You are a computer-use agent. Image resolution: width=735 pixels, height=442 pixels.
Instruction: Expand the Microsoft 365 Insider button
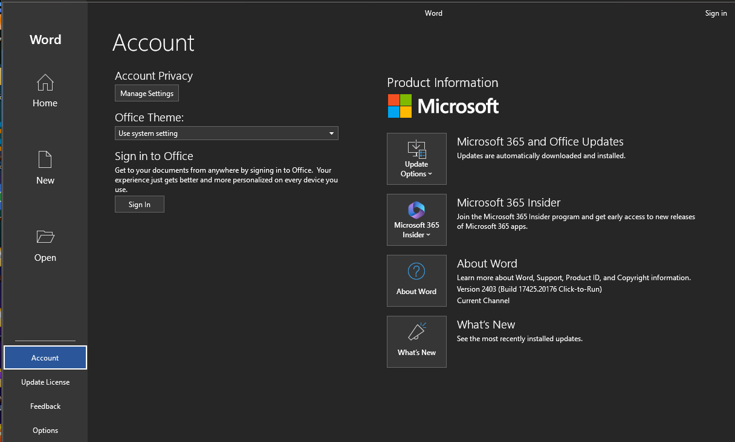click(416, 220)
